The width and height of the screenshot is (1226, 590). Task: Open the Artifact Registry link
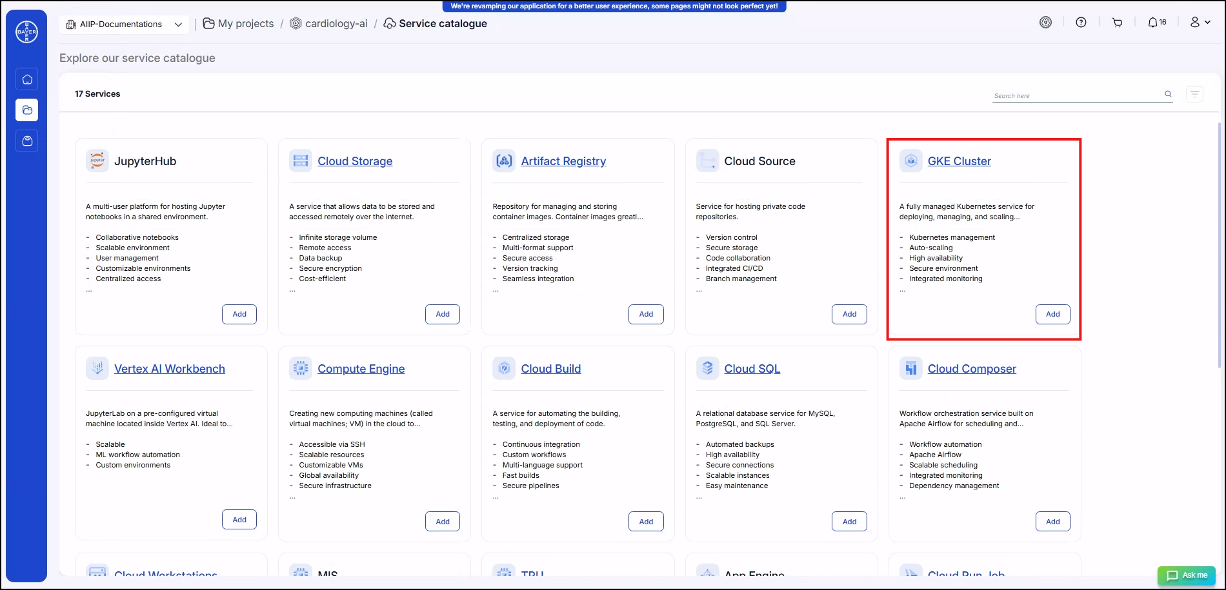pyautogui.click(x=563, y=161)
